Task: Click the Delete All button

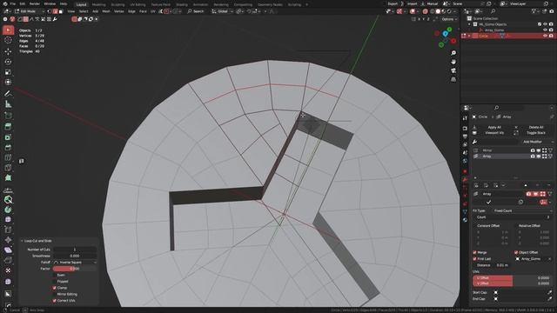Action: [536, 127]
